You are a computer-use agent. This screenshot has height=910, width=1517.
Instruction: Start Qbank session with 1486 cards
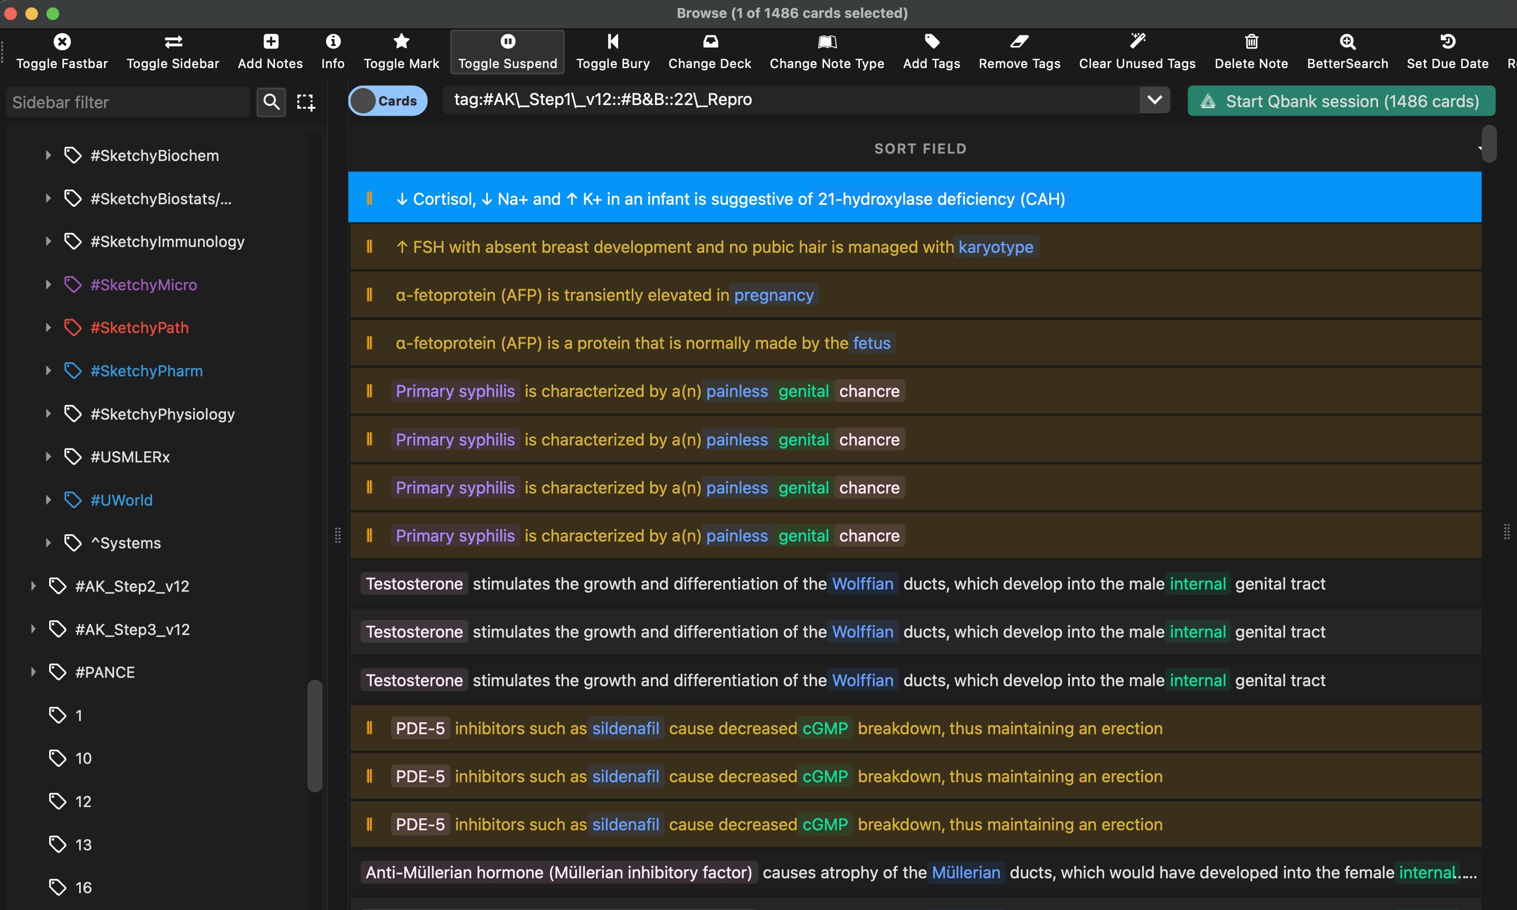coord(1341,101)
